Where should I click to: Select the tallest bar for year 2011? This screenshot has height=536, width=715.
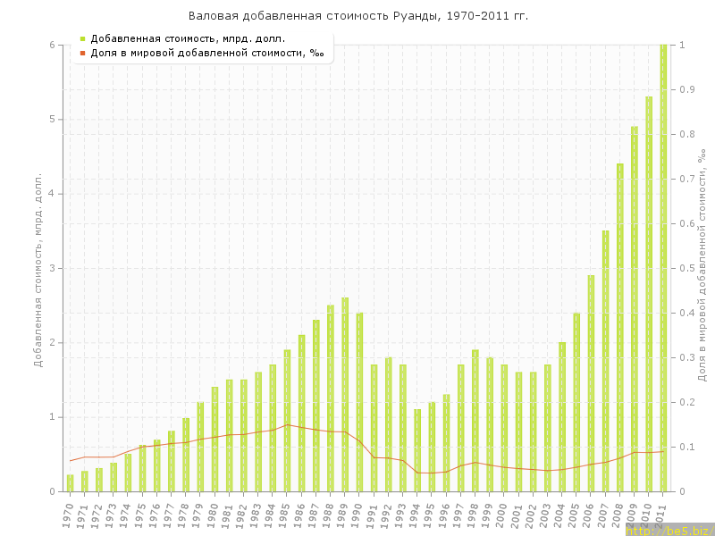[x=663, y=268]
